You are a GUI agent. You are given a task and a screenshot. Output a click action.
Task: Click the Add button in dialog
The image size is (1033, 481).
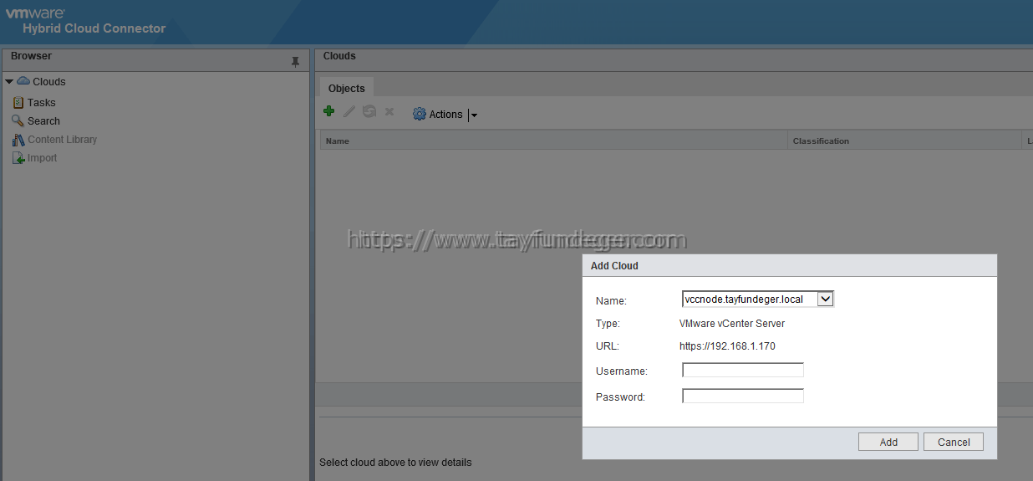[x=888, y=442]
